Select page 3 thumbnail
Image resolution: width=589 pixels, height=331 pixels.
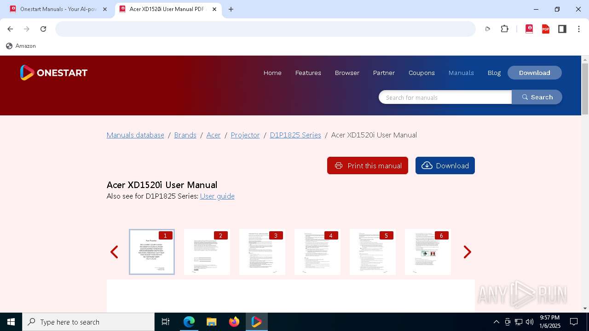point(262,252)
